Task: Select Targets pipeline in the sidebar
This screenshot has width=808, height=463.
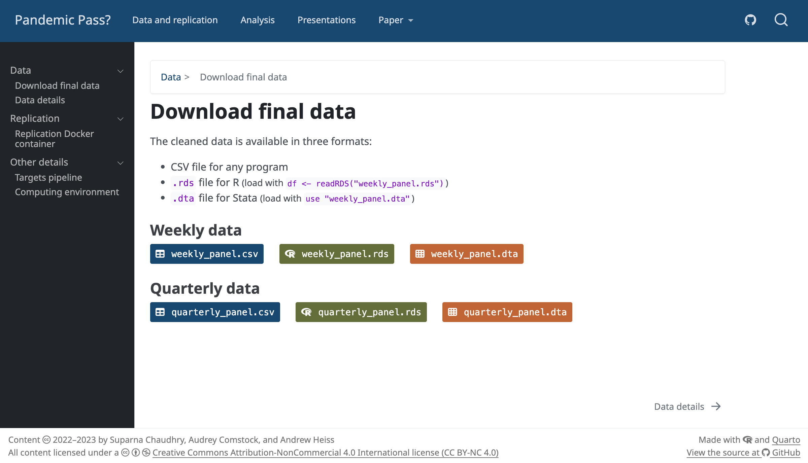Action: click(48, 177)
